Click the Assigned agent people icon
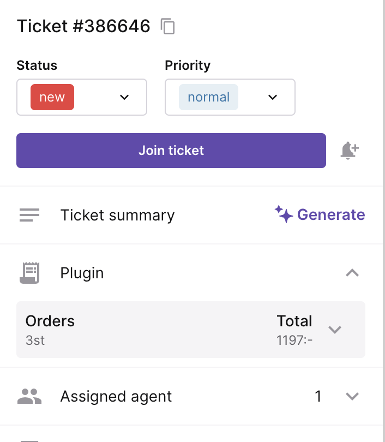The image size is (385, 442). [x=29, y=396]
